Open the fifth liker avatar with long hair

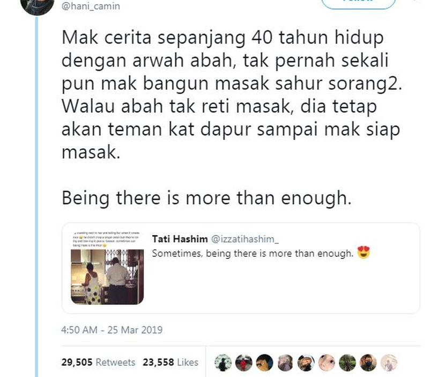coord(306,363)
